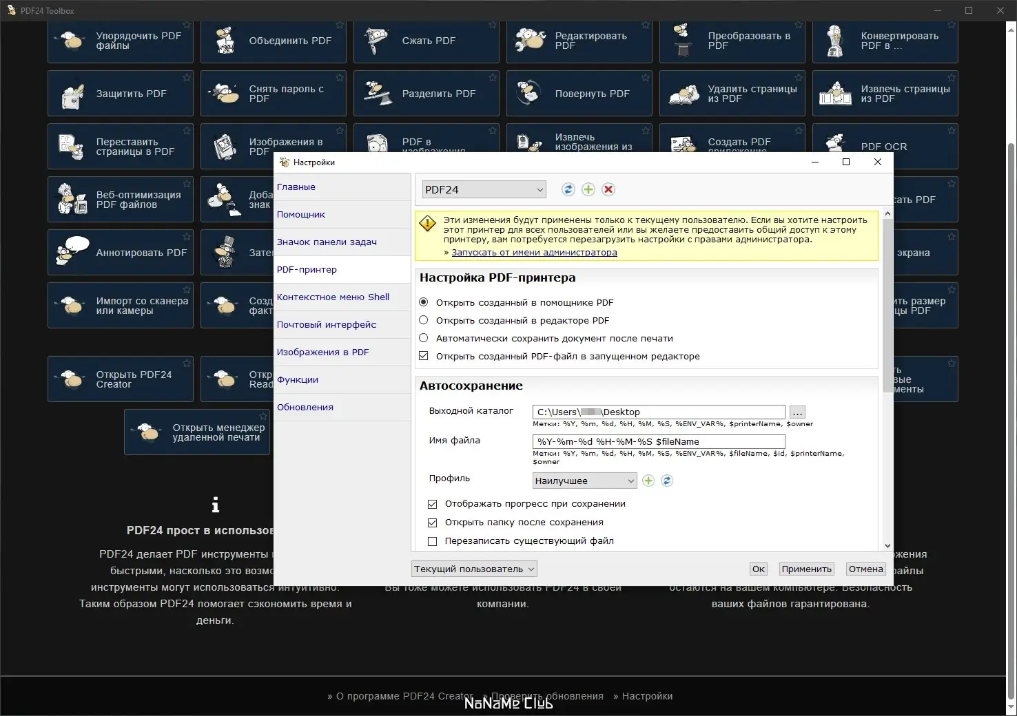
Task: Click the Применить button
Action: tap(807, 569)
